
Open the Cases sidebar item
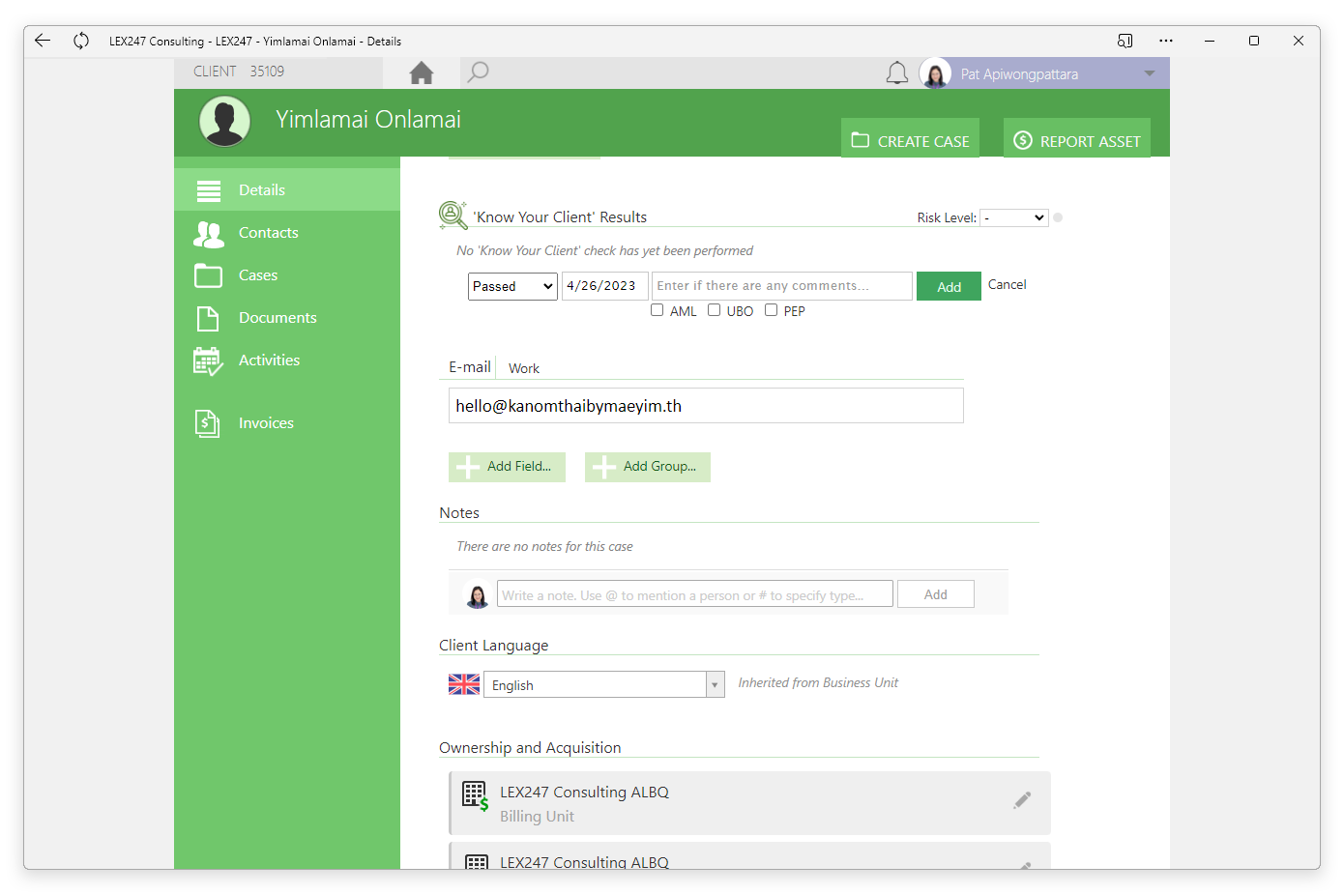pos(287,275)
